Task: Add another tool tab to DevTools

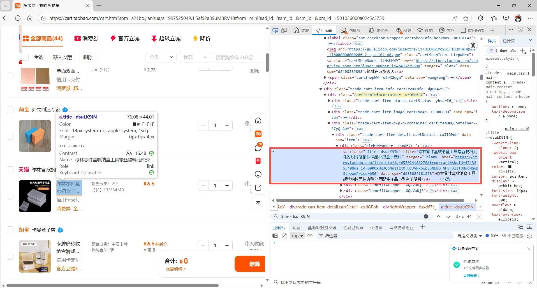Action: pos(492,30)
